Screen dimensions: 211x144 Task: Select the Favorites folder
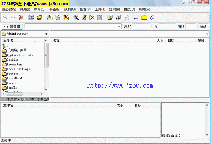coord(12,64)
